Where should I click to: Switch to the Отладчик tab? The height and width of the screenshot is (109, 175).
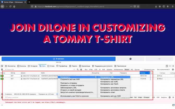[33, 66]
